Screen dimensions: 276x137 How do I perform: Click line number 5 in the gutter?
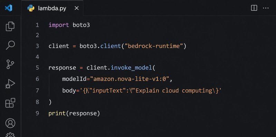(x=37, y=68)
